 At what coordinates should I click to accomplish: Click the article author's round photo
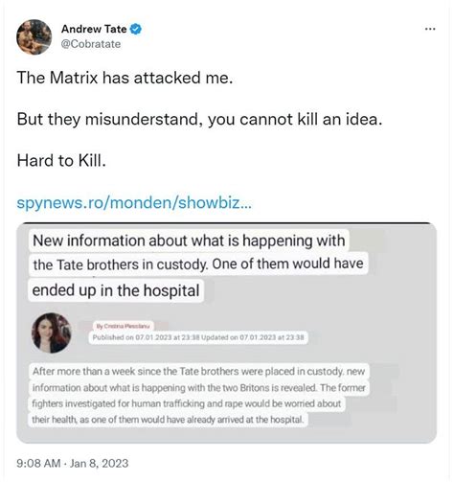[52, 333]
